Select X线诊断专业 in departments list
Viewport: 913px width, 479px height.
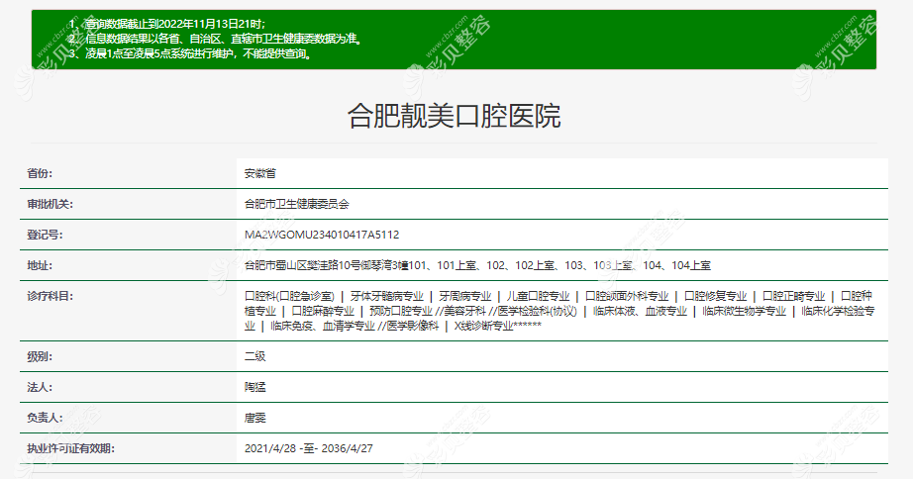(484, 326)
